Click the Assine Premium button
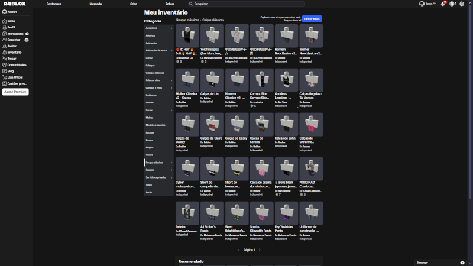Image resolution: width=473 pixels, height=266 pixels. pos(15,92)
